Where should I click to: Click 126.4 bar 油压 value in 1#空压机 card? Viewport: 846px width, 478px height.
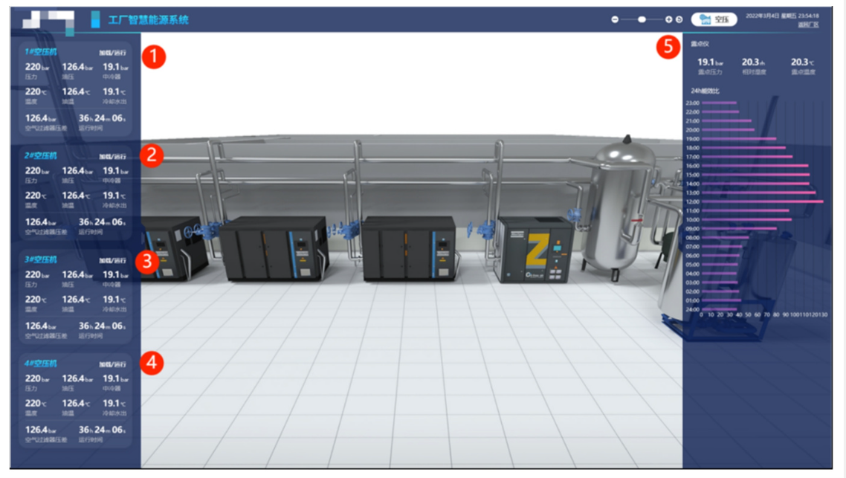[x=77, y=67]
